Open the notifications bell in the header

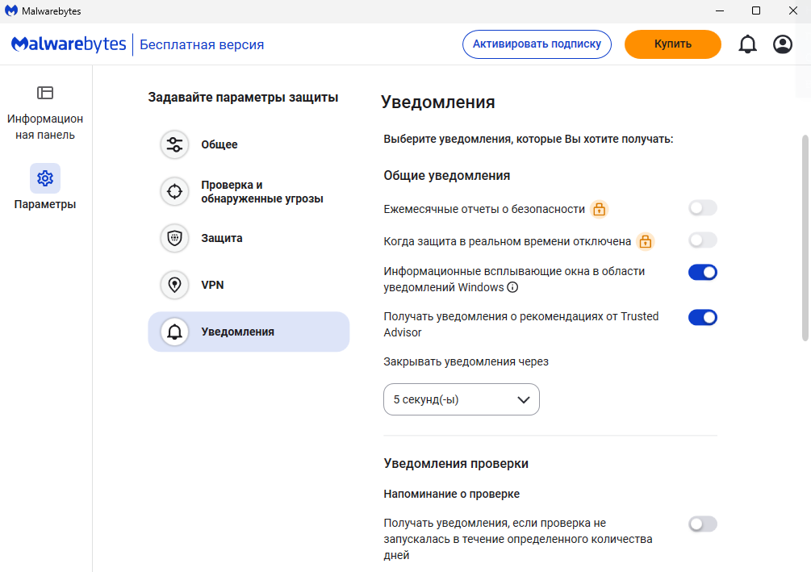pos(747,44)
